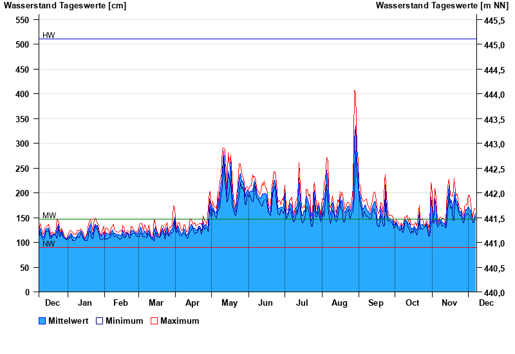Select the Minimum legend text
Image resolution: width=515 pixels, height=354 pixels.
124,321
